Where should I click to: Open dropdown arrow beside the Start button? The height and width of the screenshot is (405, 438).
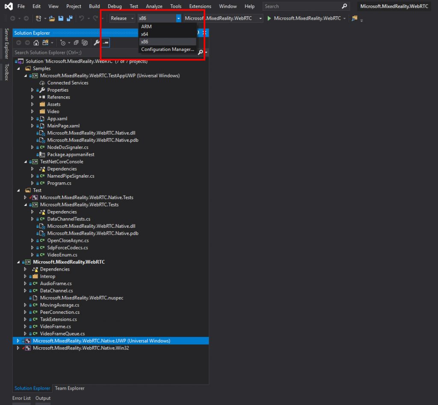coord(344,18)
